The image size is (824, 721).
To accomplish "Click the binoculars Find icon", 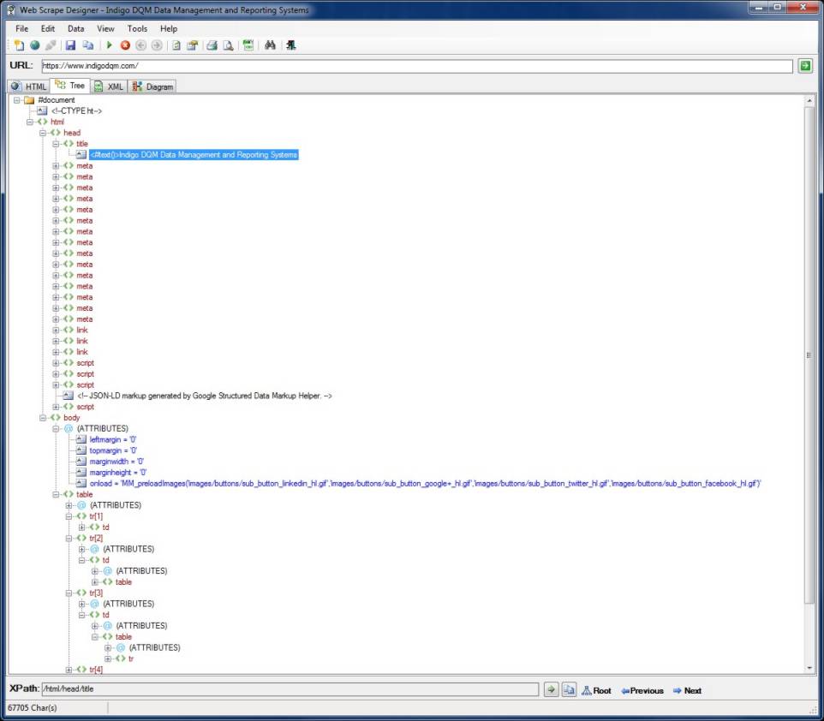I will (x=269, y=45).
